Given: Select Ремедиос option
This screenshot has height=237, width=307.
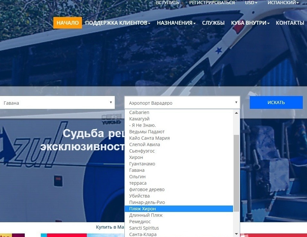Looking at the screenshot, I should [179, 222].
